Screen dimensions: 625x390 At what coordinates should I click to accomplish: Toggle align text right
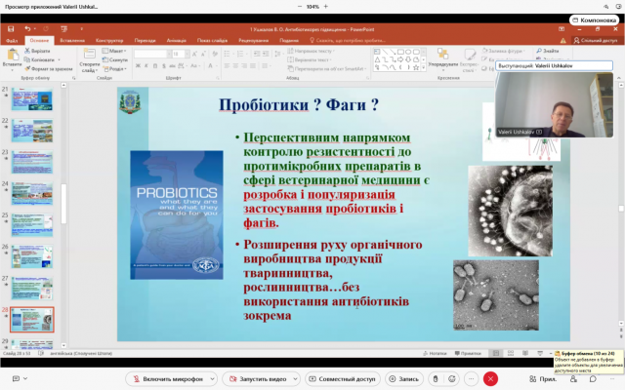coord(244,65)
